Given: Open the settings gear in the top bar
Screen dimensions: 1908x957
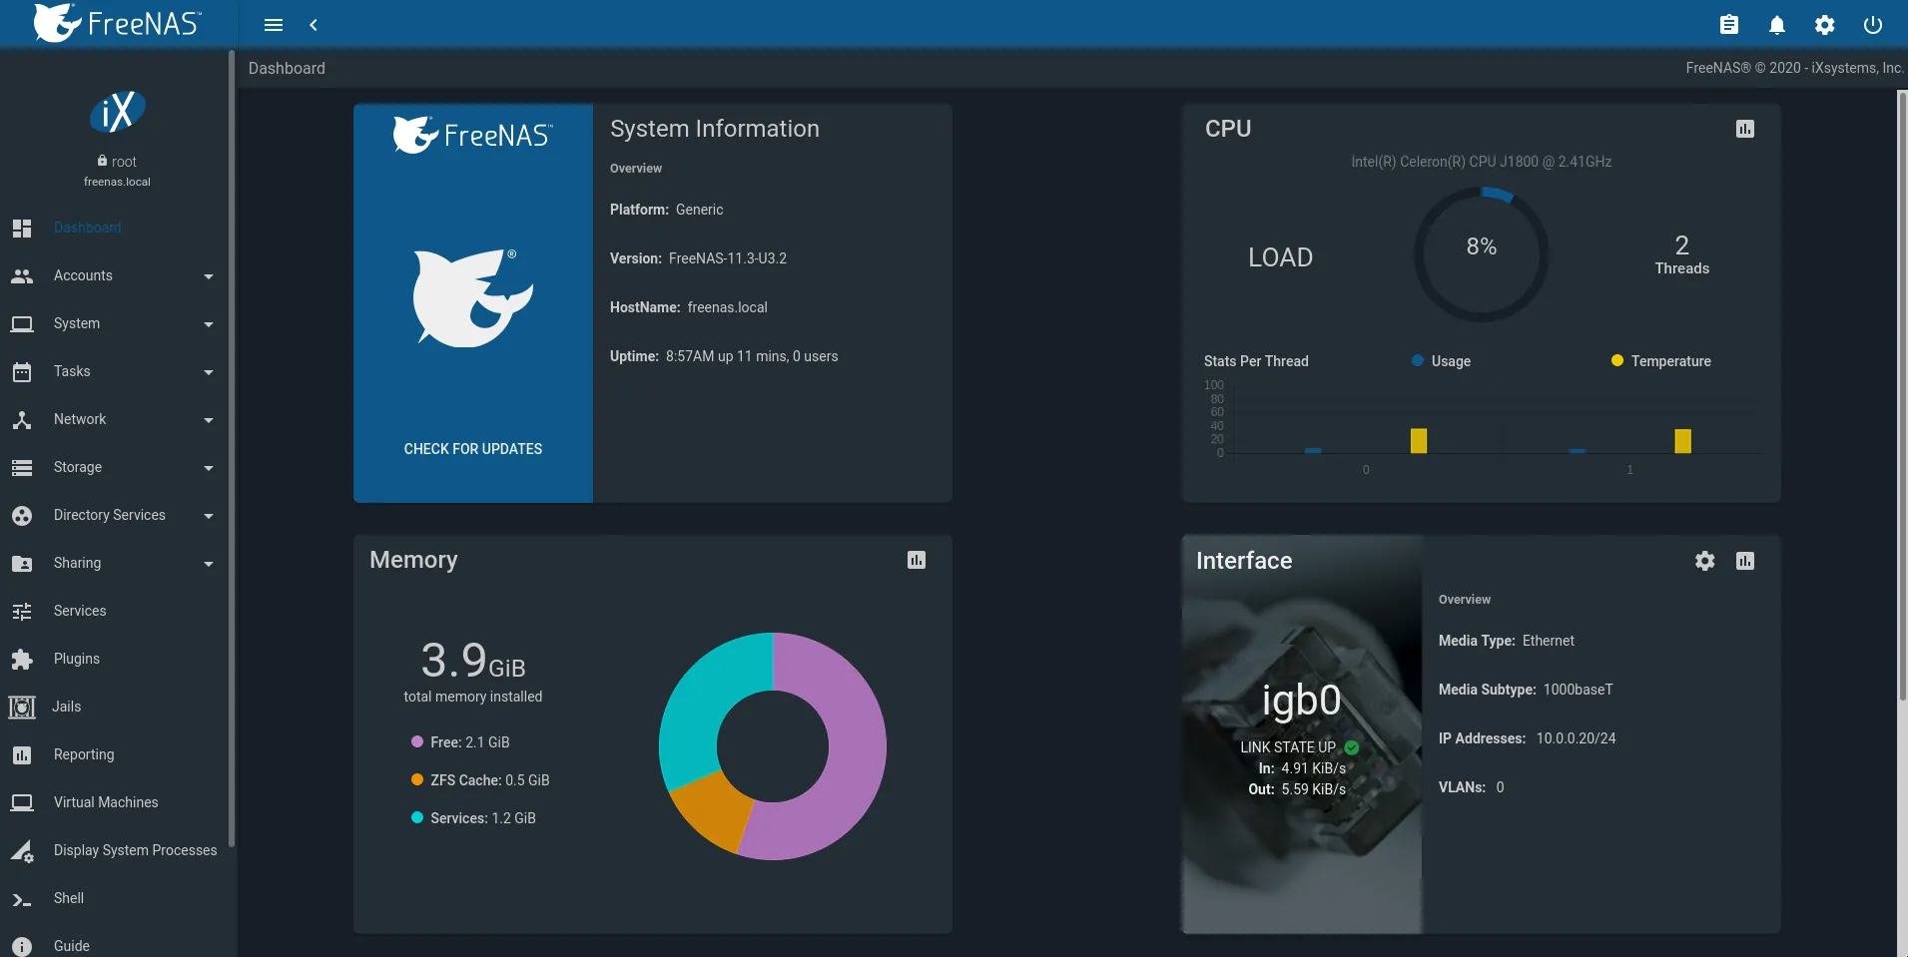Looking at the screenshot, I should (x=1825, y=25).
